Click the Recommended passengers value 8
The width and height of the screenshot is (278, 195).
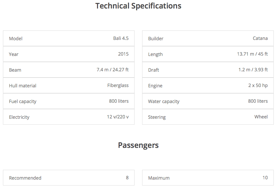tap(127, 178)
